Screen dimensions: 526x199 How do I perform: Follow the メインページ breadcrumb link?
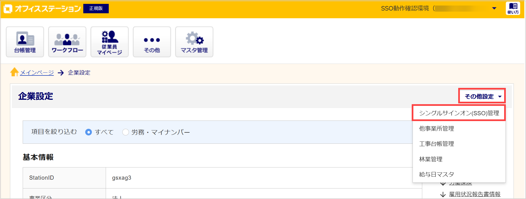coord(37,72)
